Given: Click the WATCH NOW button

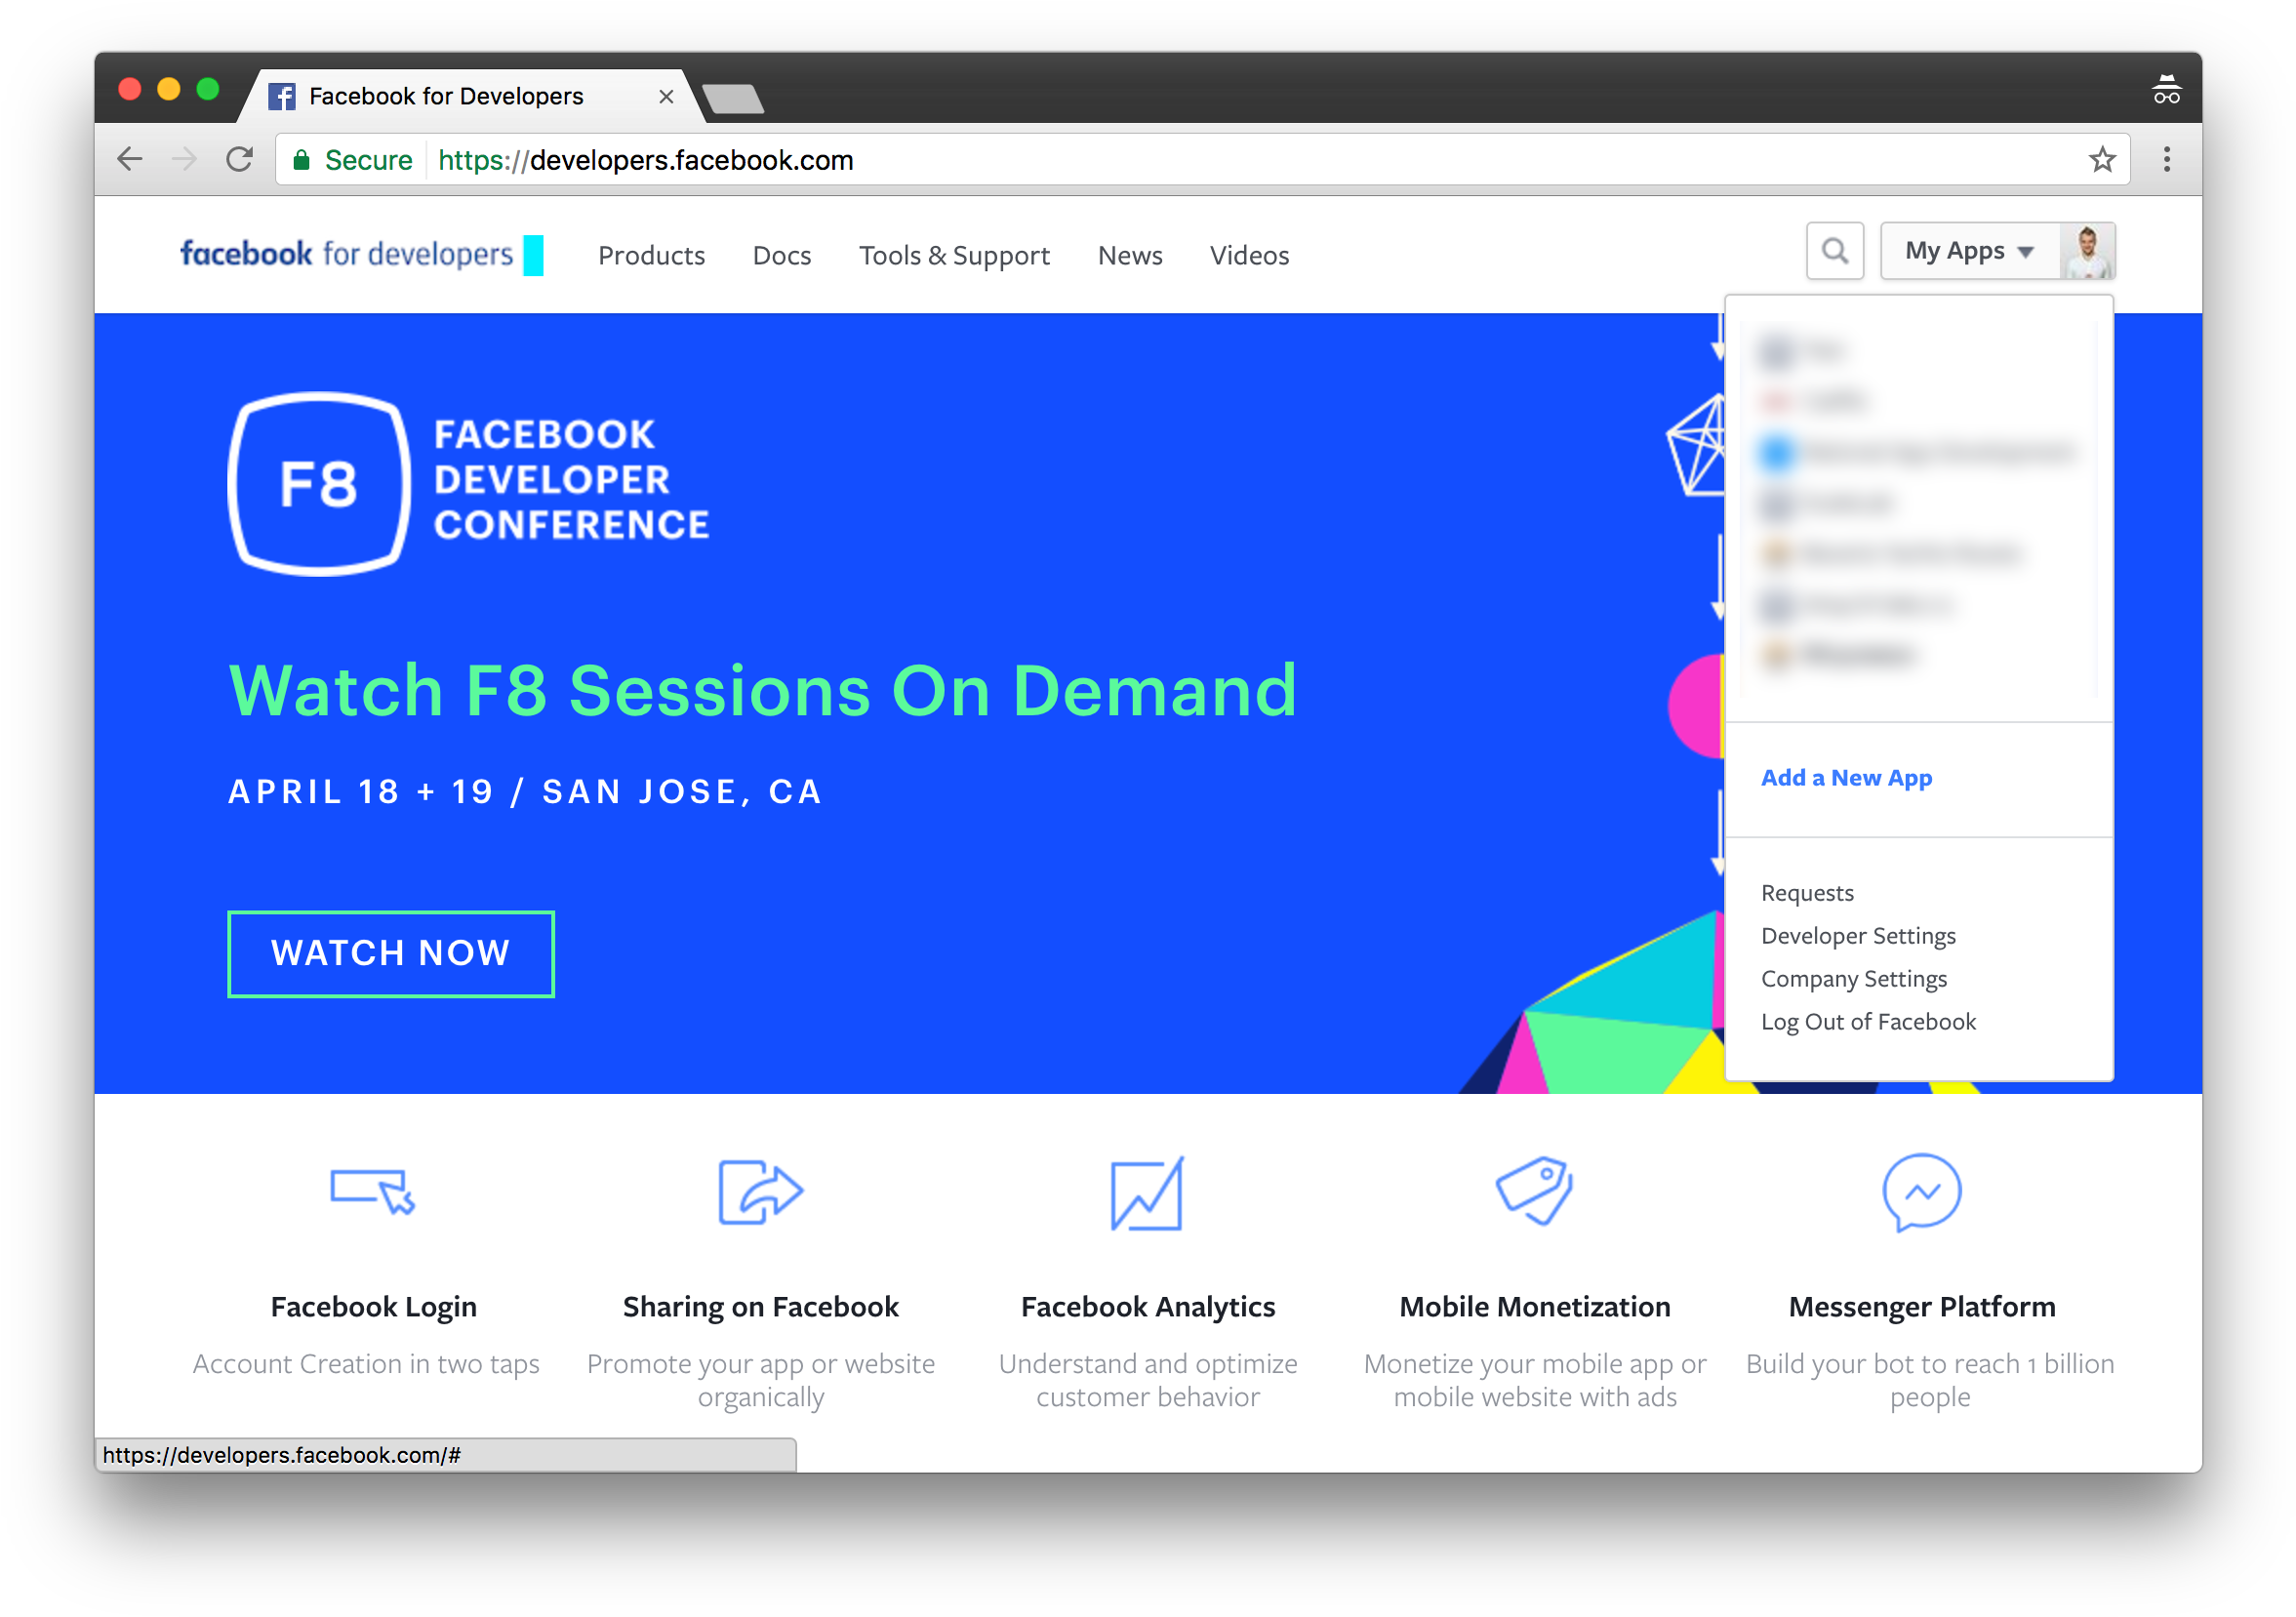Looking at the screenshot, I should [391, 953].
